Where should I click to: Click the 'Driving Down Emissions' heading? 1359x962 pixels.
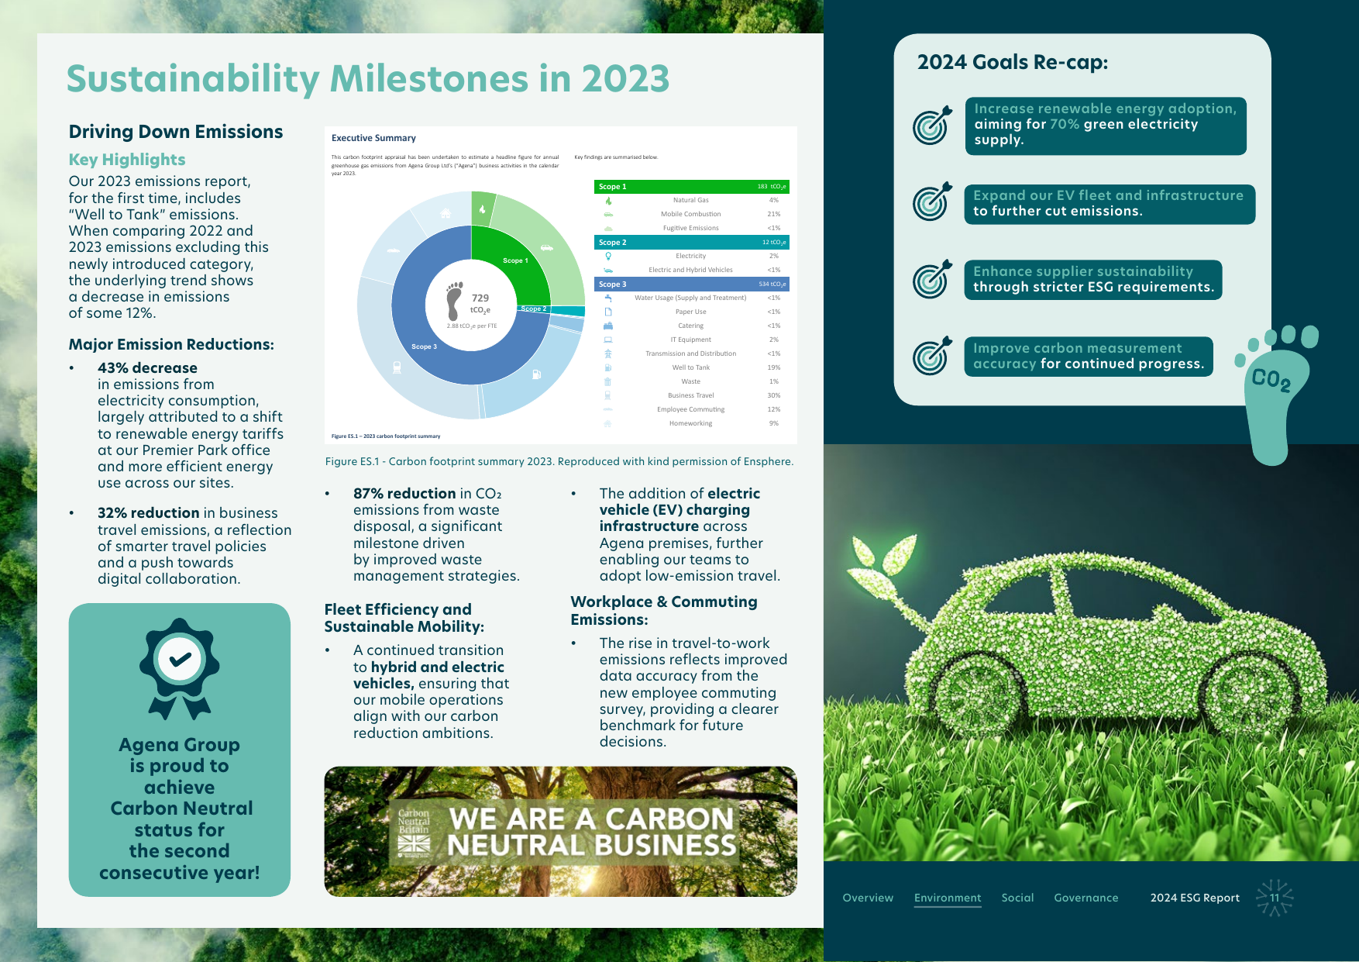[176, 132]
